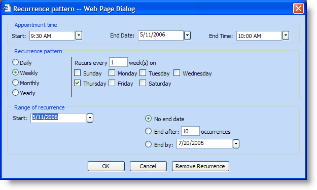Click the highlighted recurrence Start date field

tap(58, 118)
